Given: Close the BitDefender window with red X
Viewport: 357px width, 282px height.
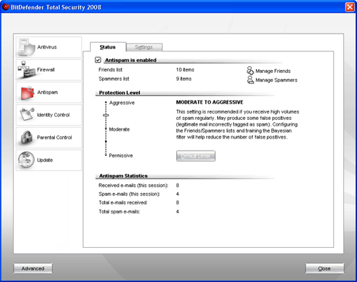Looking at the screenshot, I should tap(350, 7).
